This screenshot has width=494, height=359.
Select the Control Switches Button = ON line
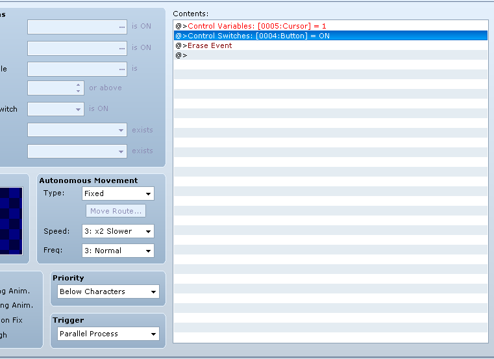330,36
